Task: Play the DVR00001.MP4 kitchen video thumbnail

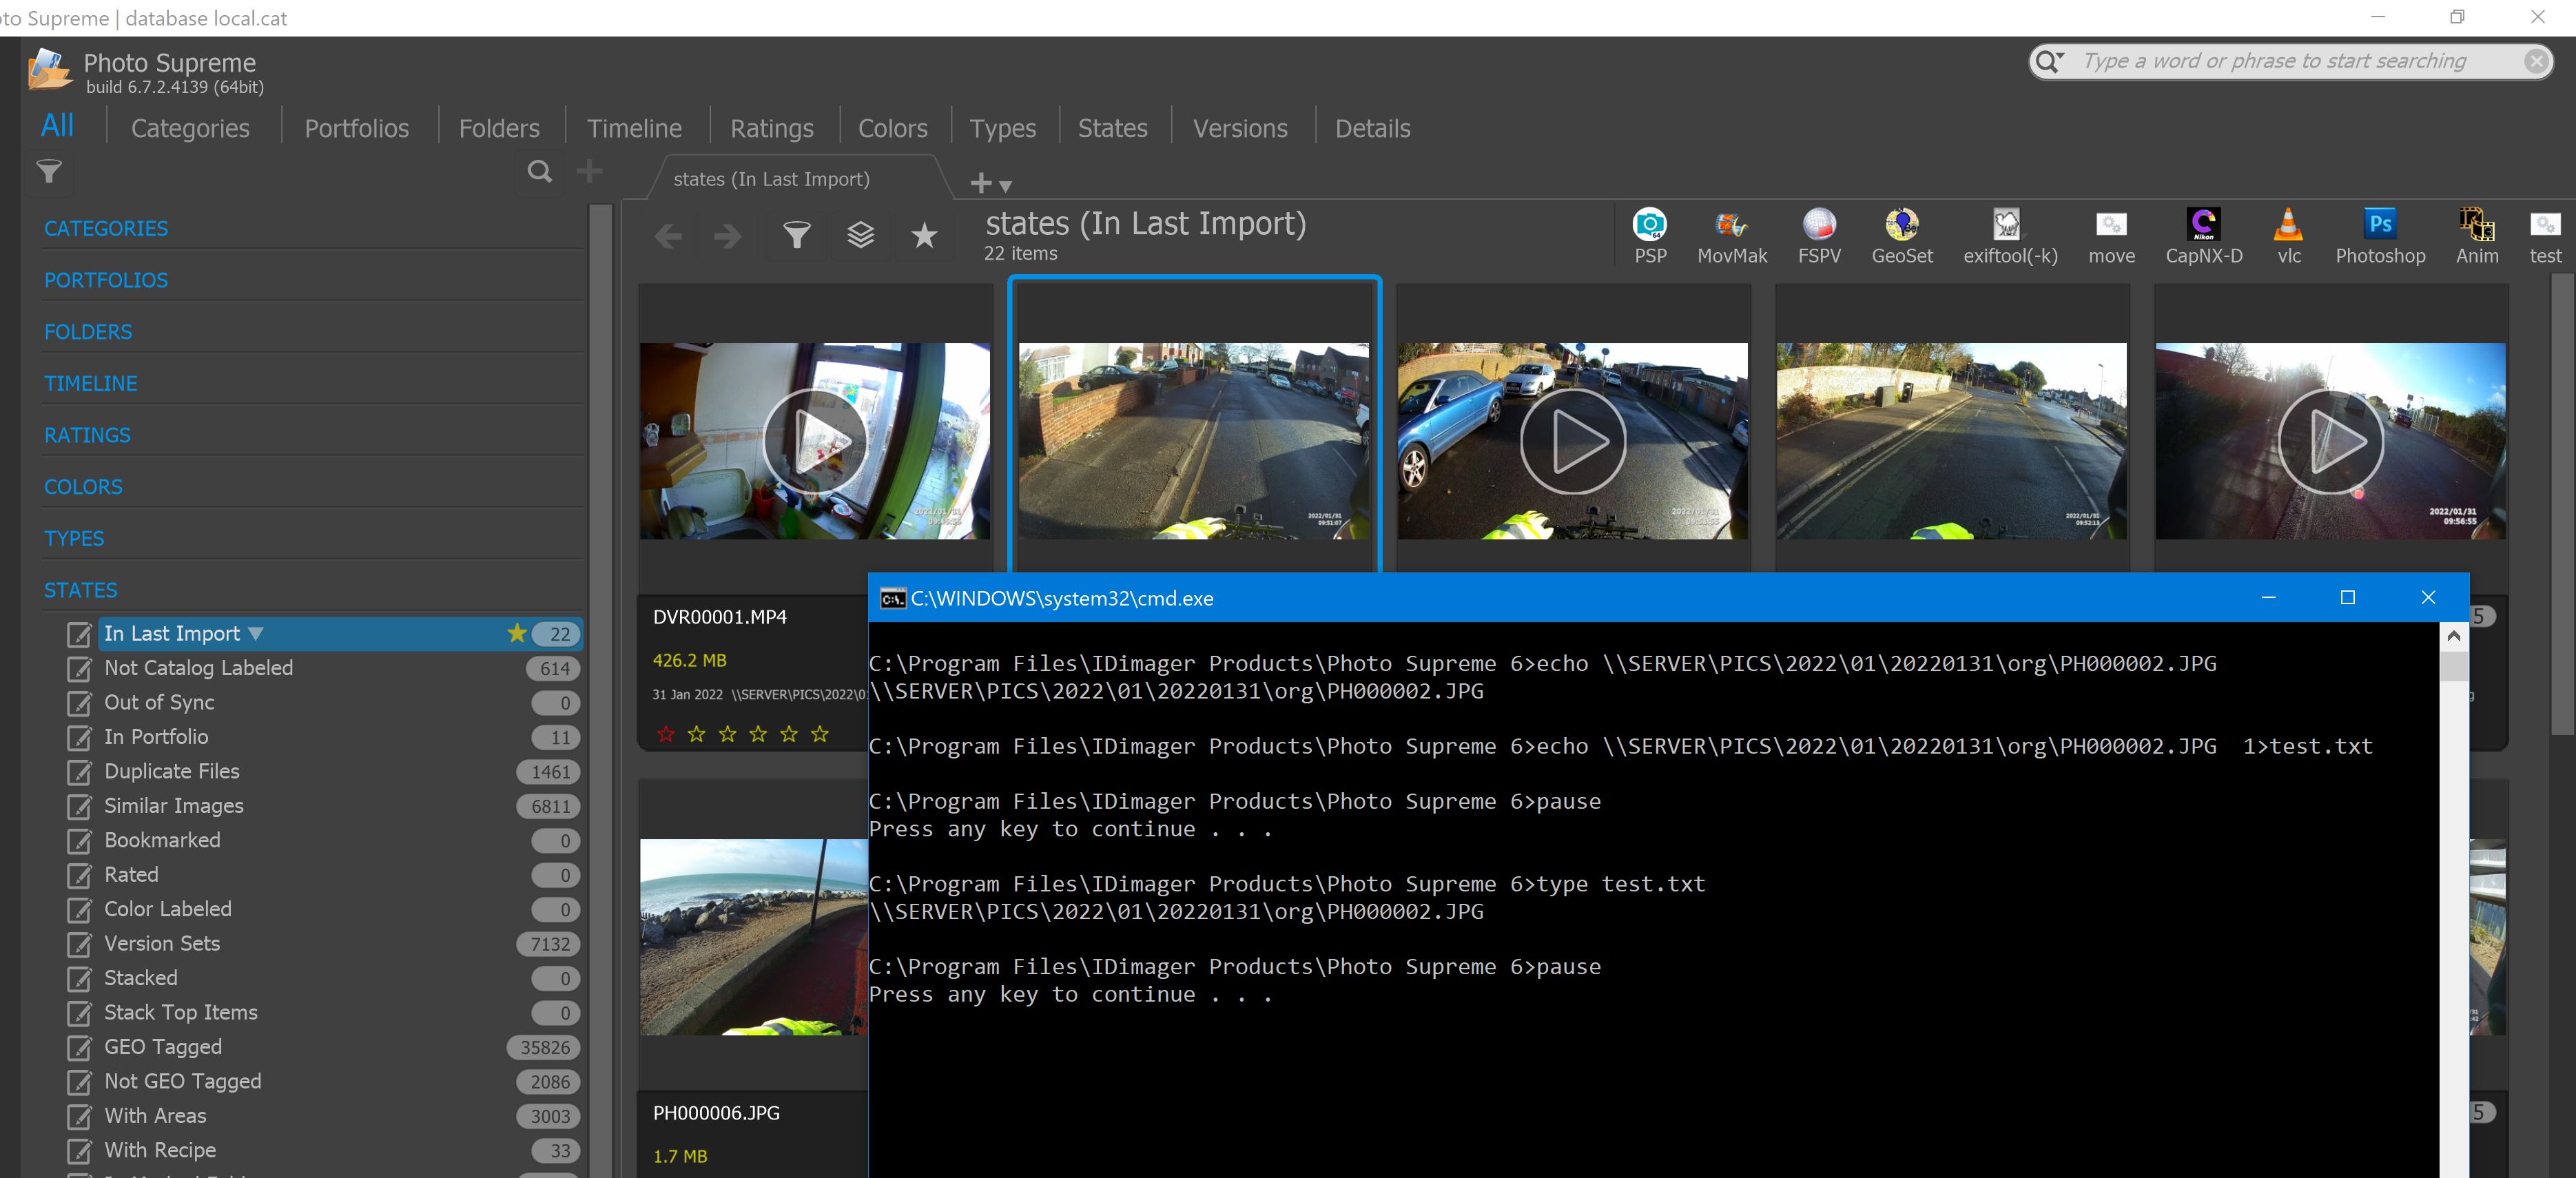Action: click(814, 441)
